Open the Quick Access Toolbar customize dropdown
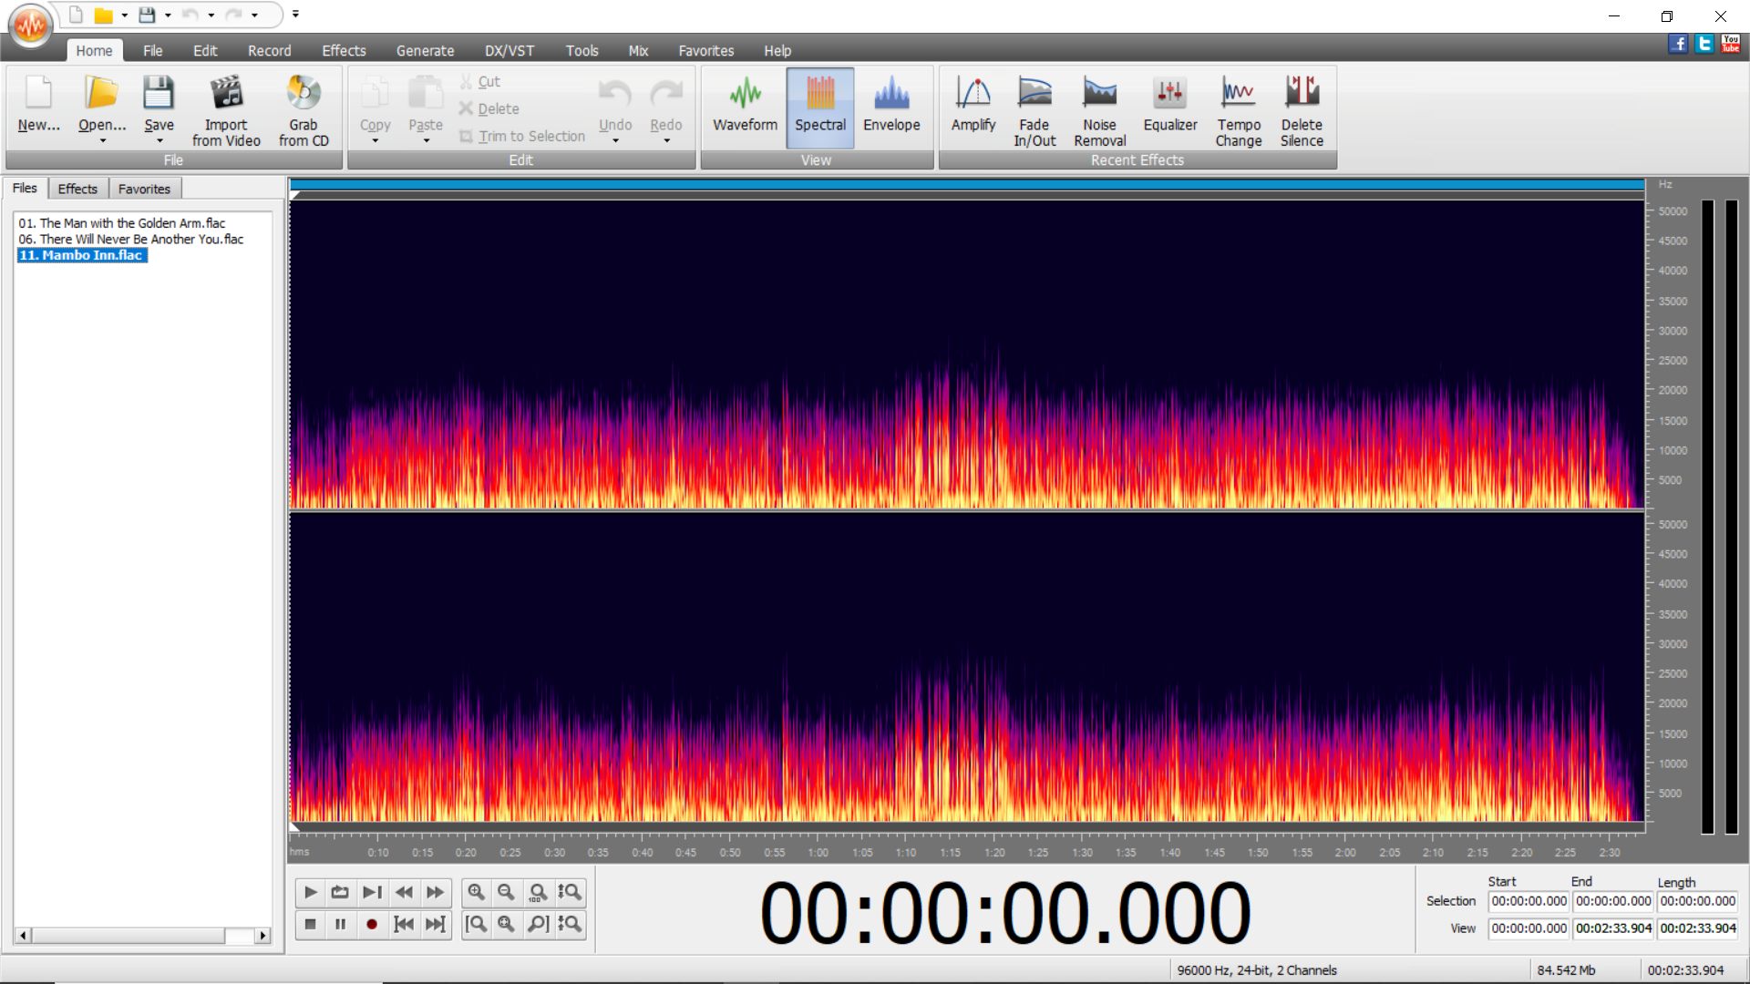Image resolution: width=1750 pixels, height=984 pixels. point(295,15)
